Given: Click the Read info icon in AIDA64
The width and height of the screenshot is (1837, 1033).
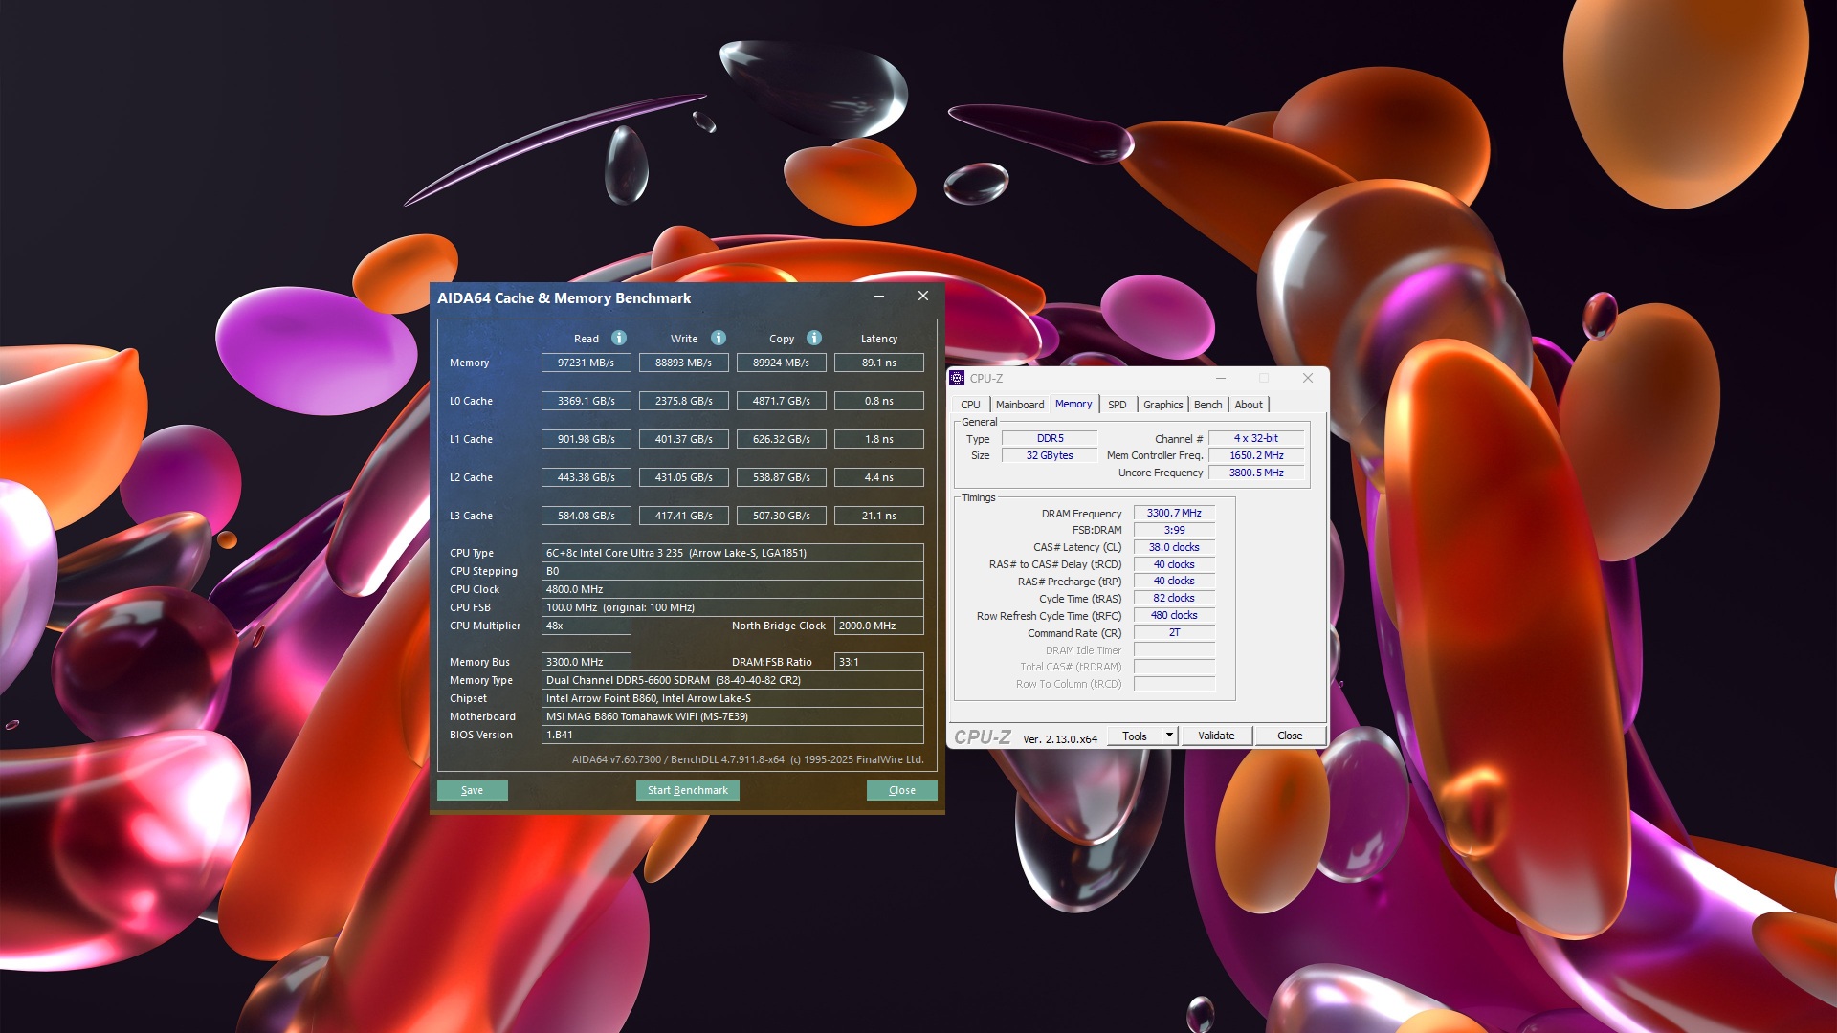Looking at the screenshot, I should point(619,338).
